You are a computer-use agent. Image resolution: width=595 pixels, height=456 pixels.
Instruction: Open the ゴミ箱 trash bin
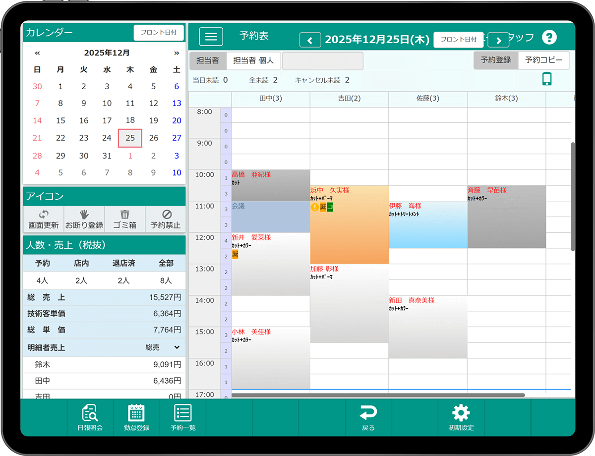click(125, 219)
